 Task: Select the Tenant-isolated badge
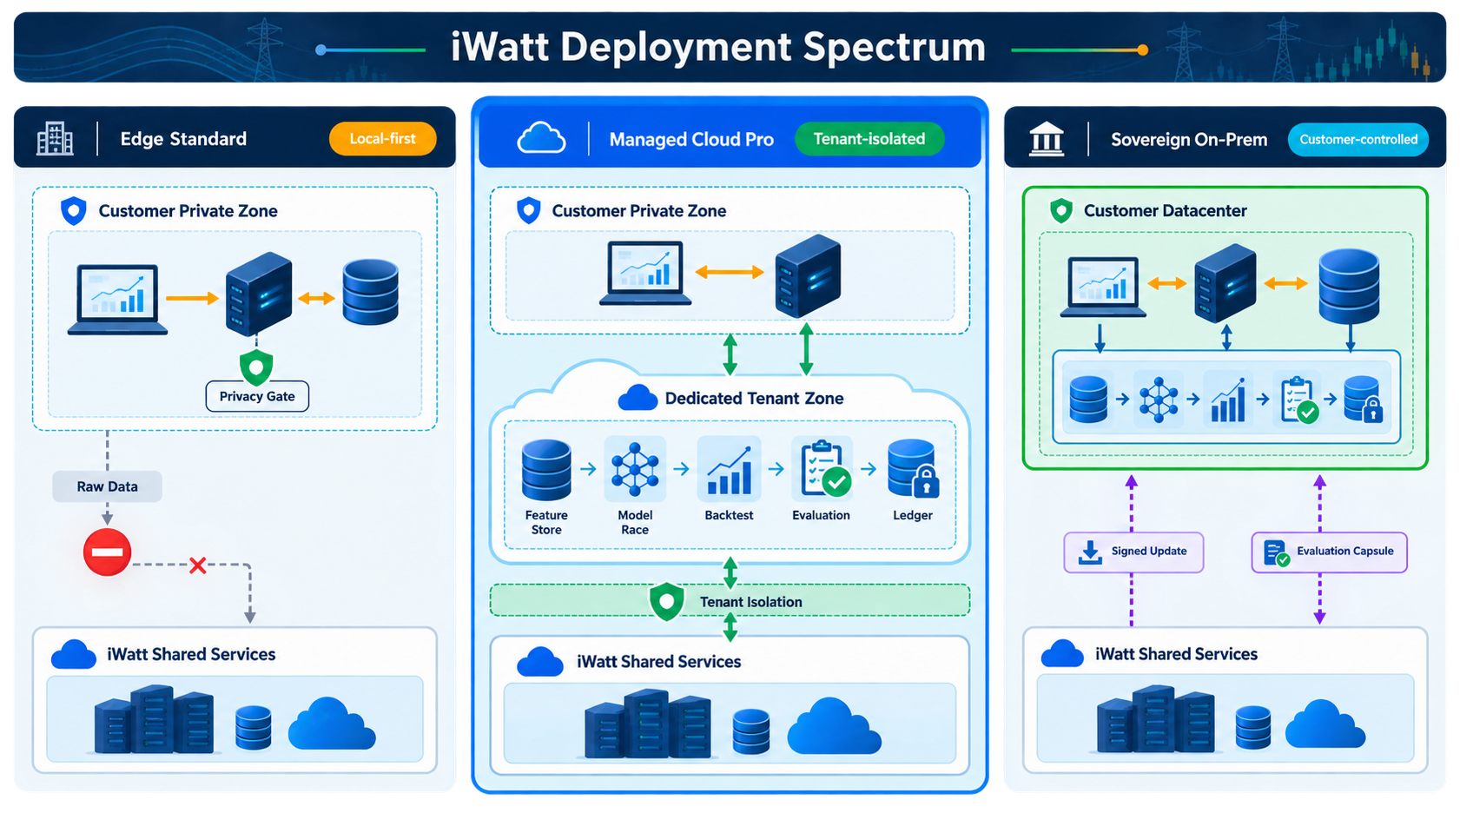(869, 139)
